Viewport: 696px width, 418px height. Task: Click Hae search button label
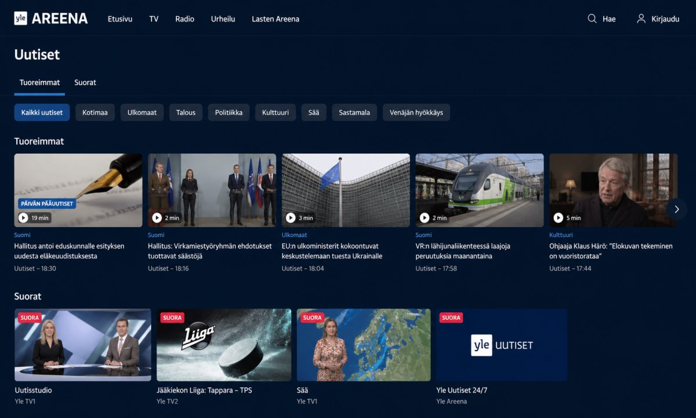coord(609,19)
